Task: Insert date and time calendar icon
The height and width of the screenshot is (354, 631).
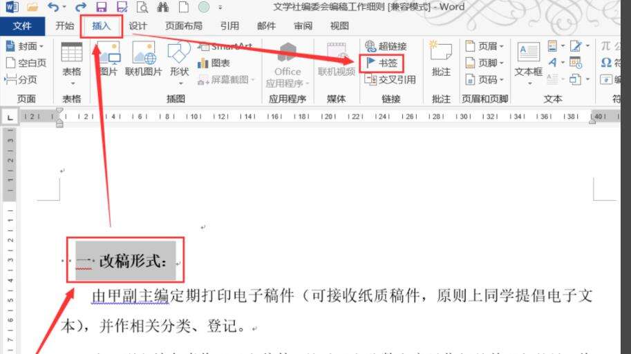Action: tap(576, 63)
